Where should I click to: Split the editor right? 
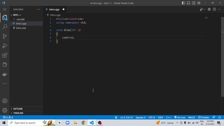pyautogui.click(x=214, y=9)
